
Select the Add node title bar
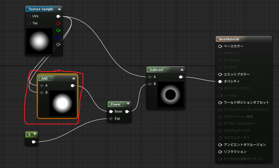coord(57,78)
